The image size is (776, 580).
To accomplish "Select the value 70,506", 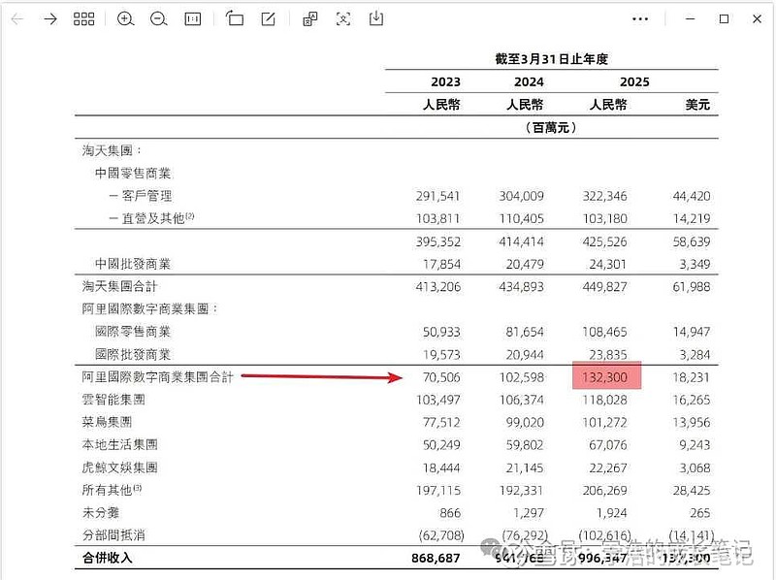I will pyautogui.click(x=441, y=377).
